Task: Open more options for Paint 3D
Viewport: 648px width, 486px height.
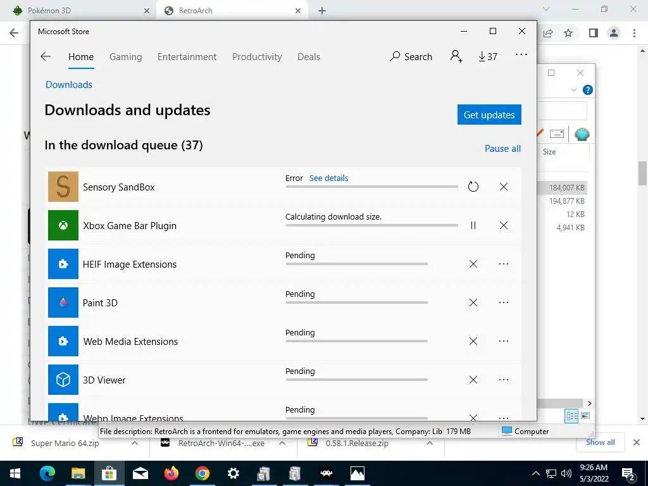Action: (x=503, y=302)
